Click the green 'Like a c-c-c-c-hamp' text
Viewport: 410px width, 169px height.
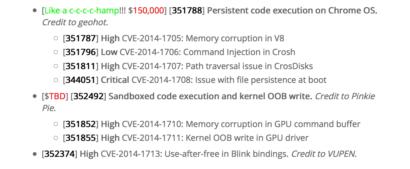[81, 11]
